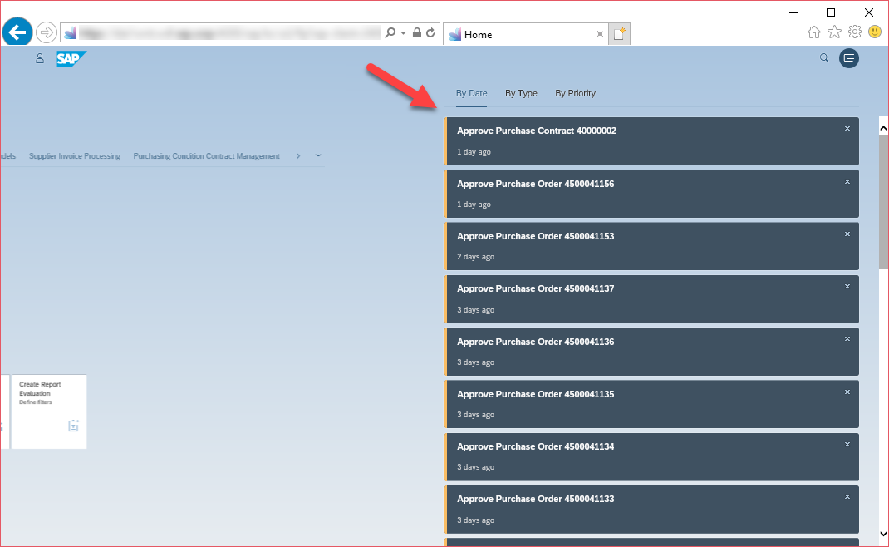This screenshot has width=889, height=547.
Task: Click the address bar search magnifier icon
Action: coord(390,33)
